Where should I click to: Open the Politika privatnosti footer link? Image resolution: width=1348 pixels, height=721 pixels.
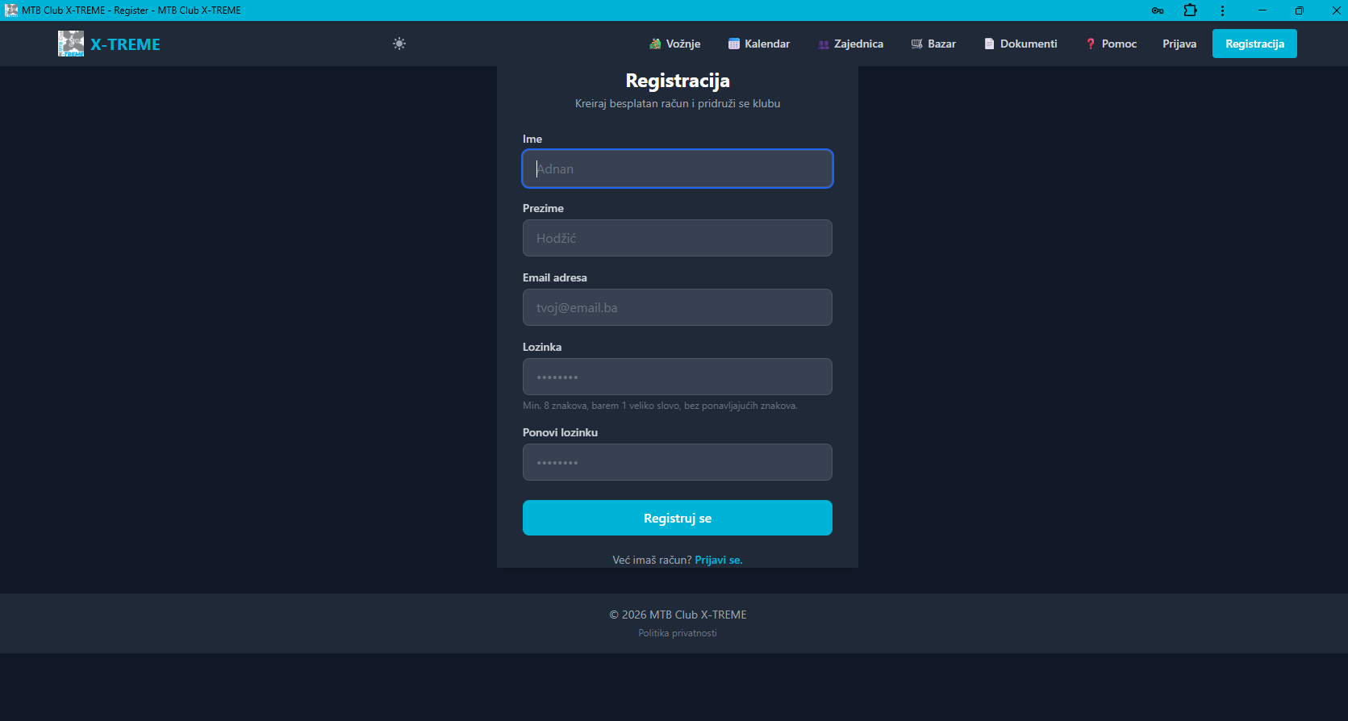click(x=678, y=633)
